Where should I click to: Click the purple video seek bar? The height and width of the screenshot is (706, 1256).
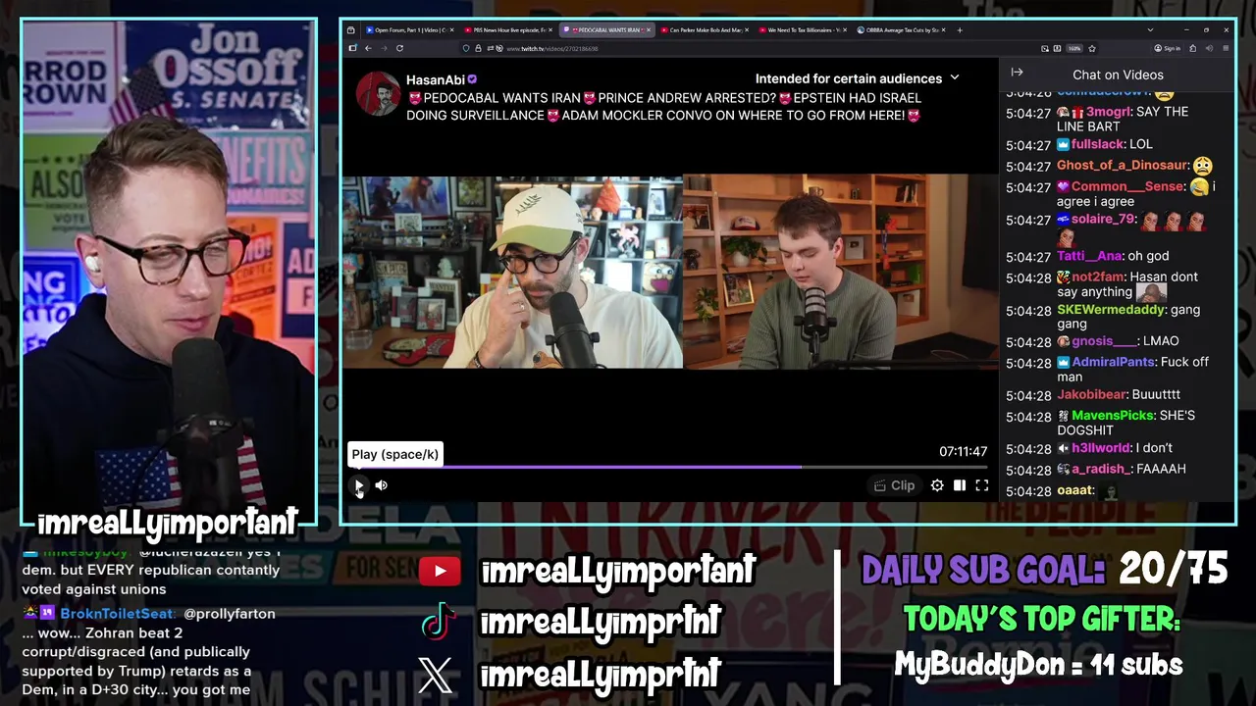(x=669, y=468)
